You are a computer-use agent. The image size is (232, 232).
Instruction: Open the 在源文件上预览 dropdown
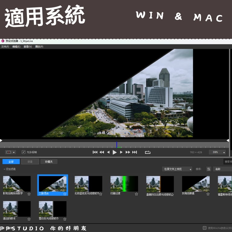[177, 169]
